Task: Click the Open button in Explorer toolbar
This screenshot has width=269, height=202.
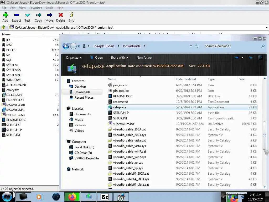Action: [x=96, y=58]
